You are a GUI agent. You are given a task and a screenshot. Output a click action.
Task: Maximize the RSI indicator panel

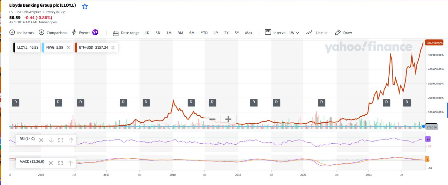(x=61, y=140)
